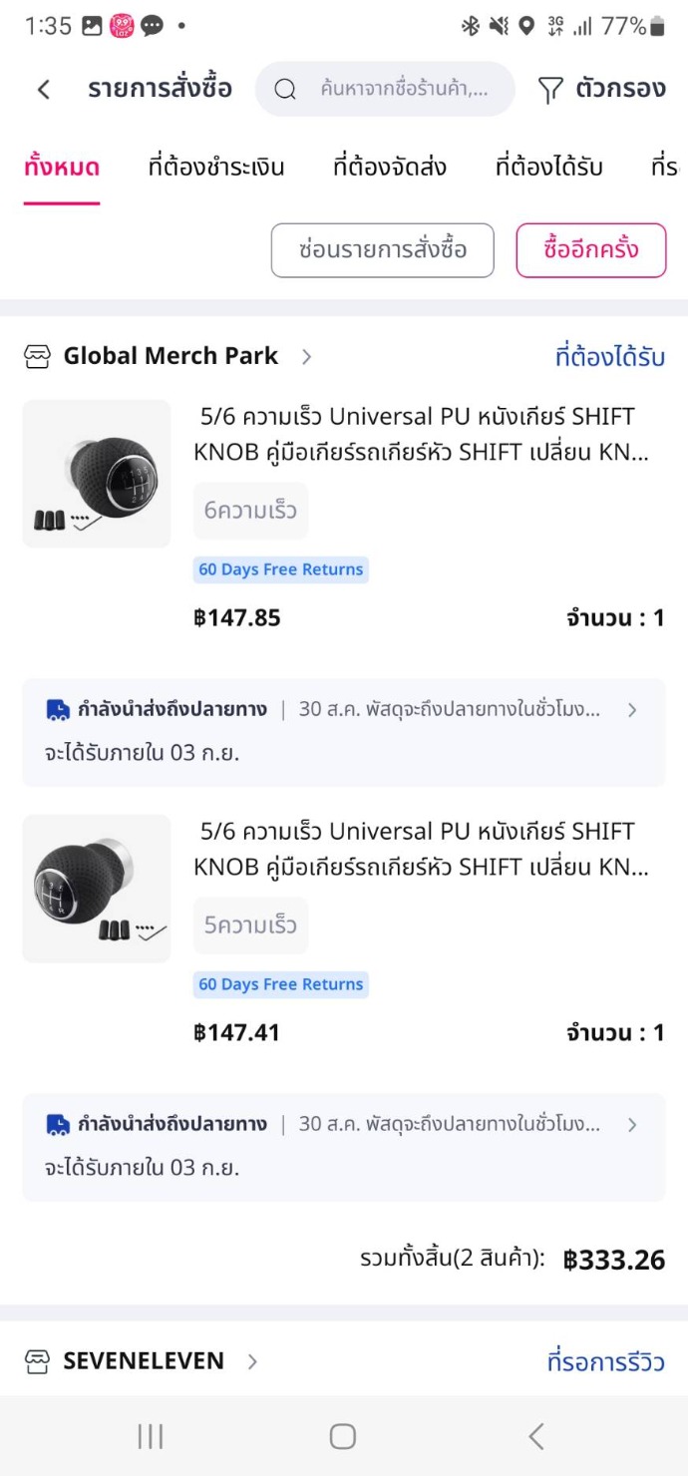The height and width of the screenshot is (1476, 688).
Task: Tap the first delivery truck status icon
Action: [58, 710]
